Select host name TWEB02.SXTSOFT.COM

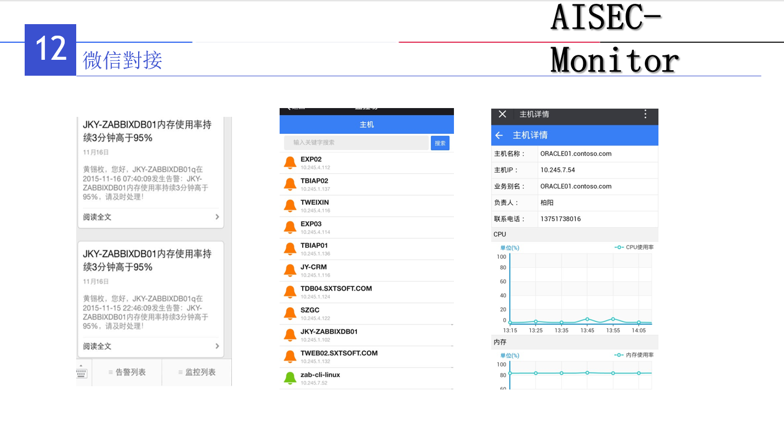click(x=339, y=353)
